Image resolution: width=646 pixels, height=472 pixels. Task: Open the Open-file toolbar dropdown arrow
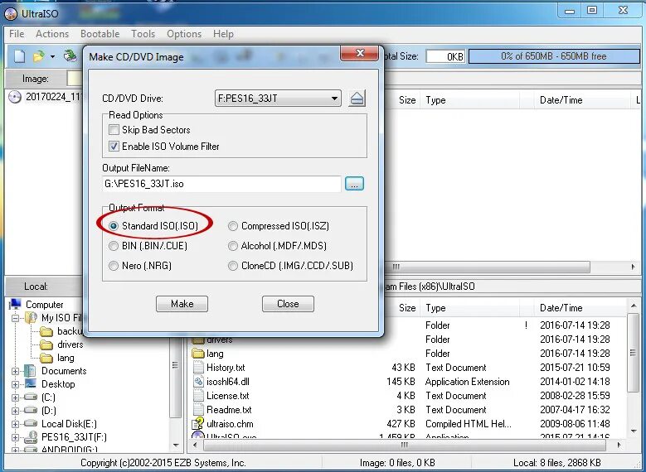(x=53, y=56)
